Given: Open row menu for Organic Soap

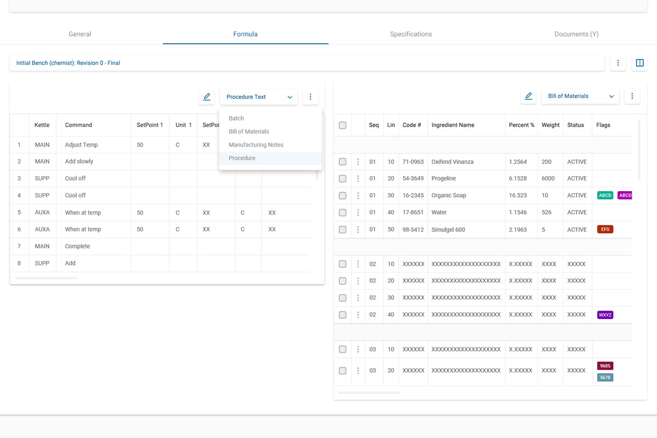Looking at the screenshot, I should tap(358, 195).
